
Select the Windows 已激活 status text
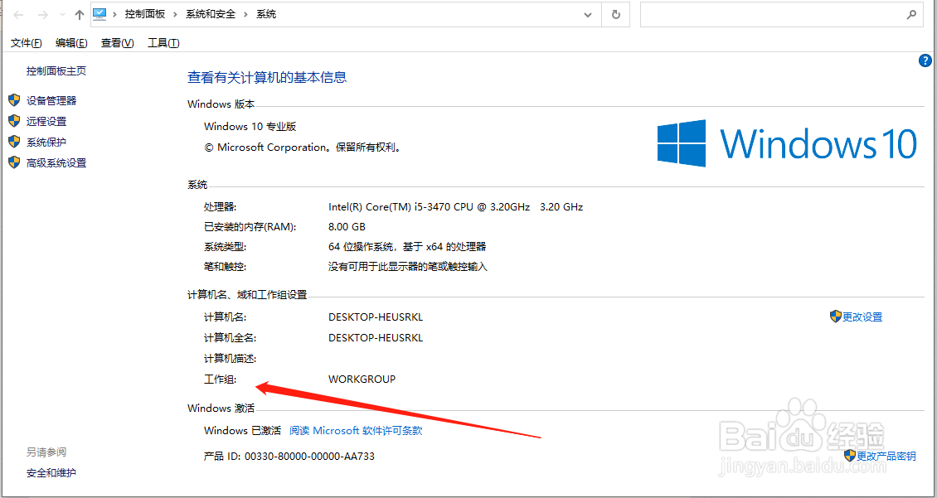tap(243, 431)
